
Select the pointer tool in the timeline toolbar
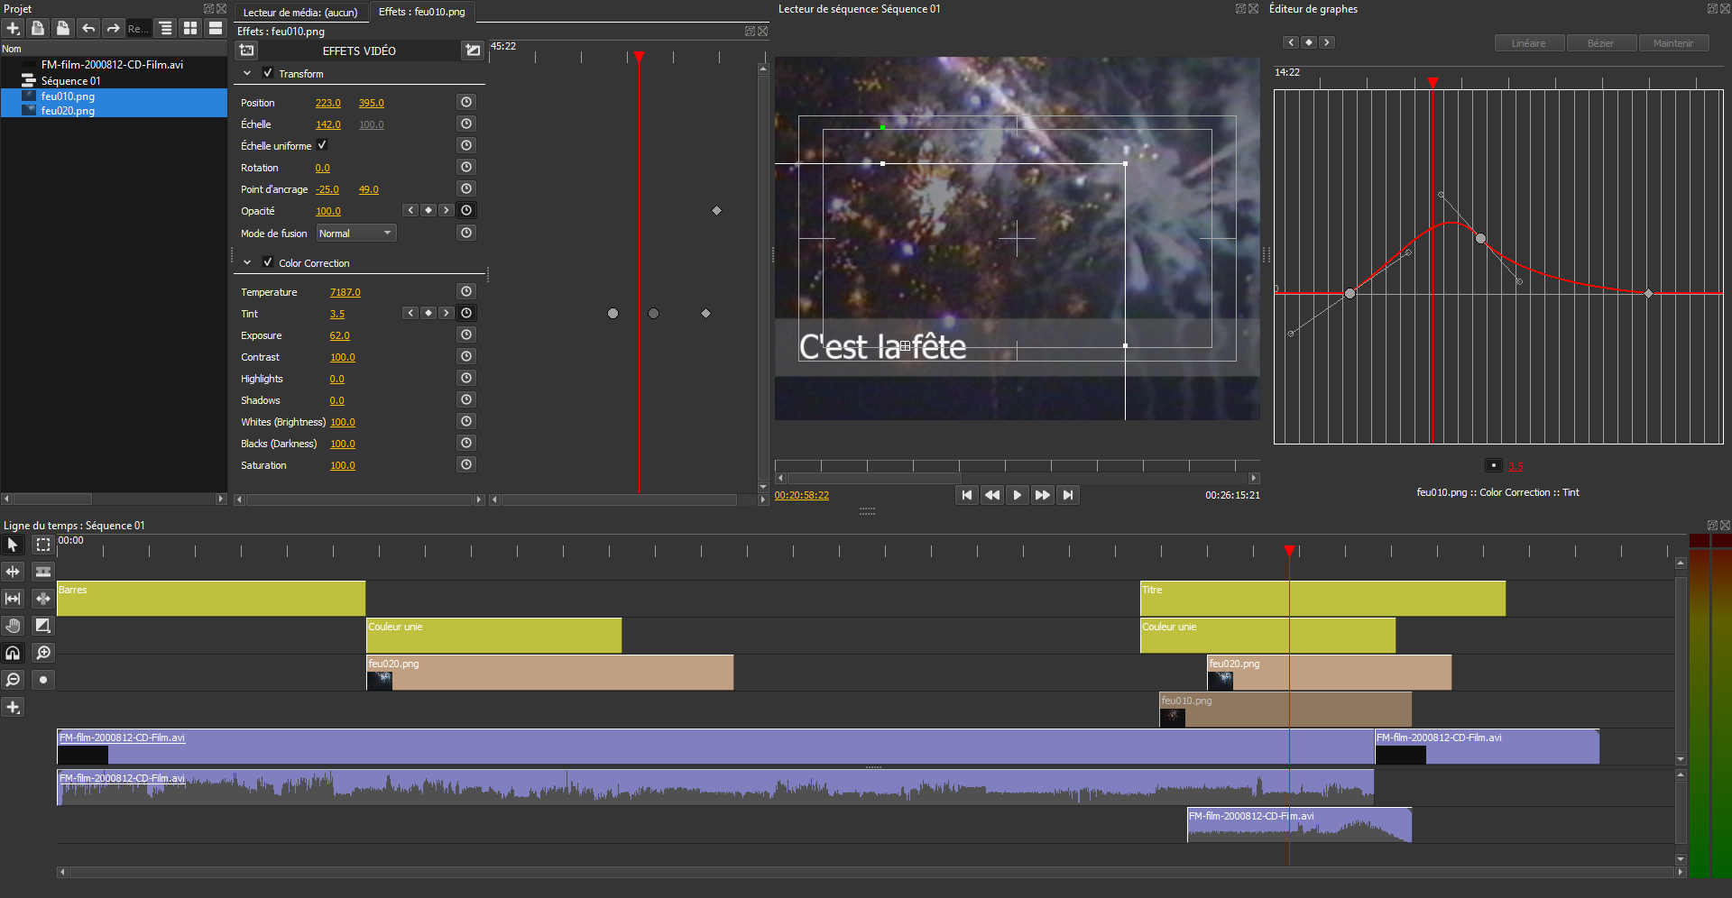pyautogui.click(x=13, y=545)
